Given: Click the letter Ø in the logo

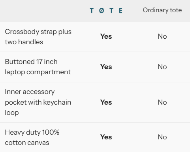Looking at the screenshot, I should coord(102,11).
